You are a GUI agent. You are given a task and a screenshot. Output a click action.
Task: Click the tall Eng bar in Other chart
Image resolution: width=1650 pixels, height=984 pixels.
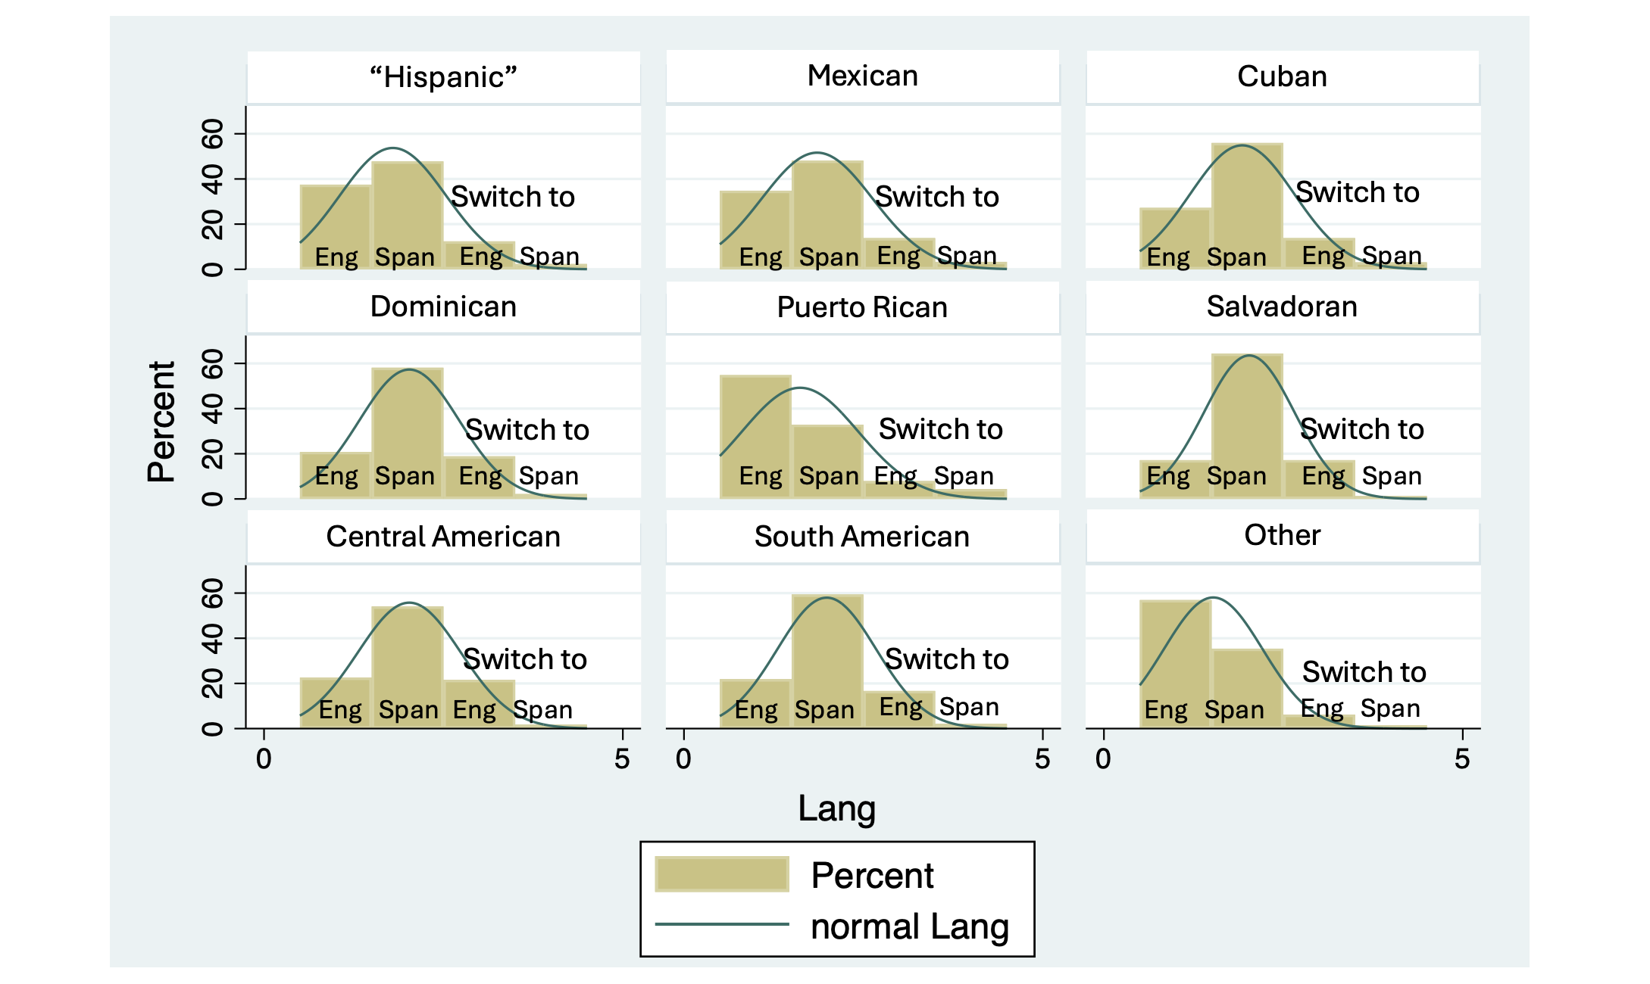tap(1175, 664)
